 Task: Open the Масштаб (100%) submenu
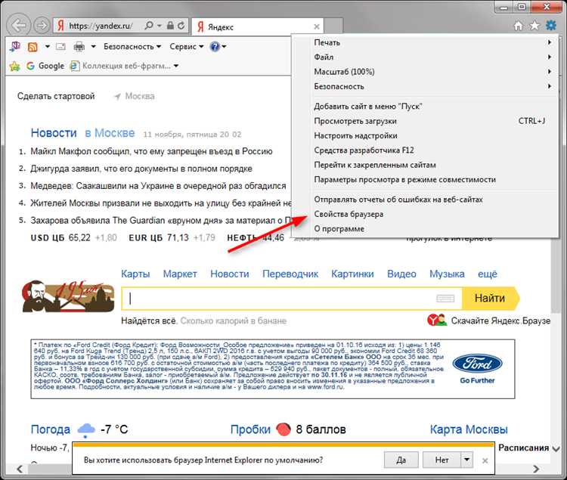(426, 72)
